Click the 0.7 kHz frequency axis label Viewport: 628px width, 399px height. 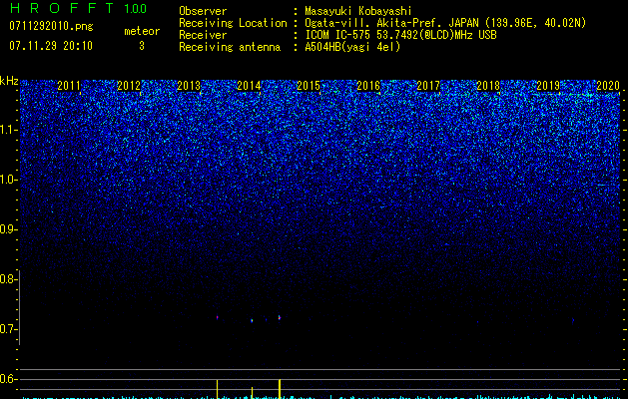click(x=9, y=329)
